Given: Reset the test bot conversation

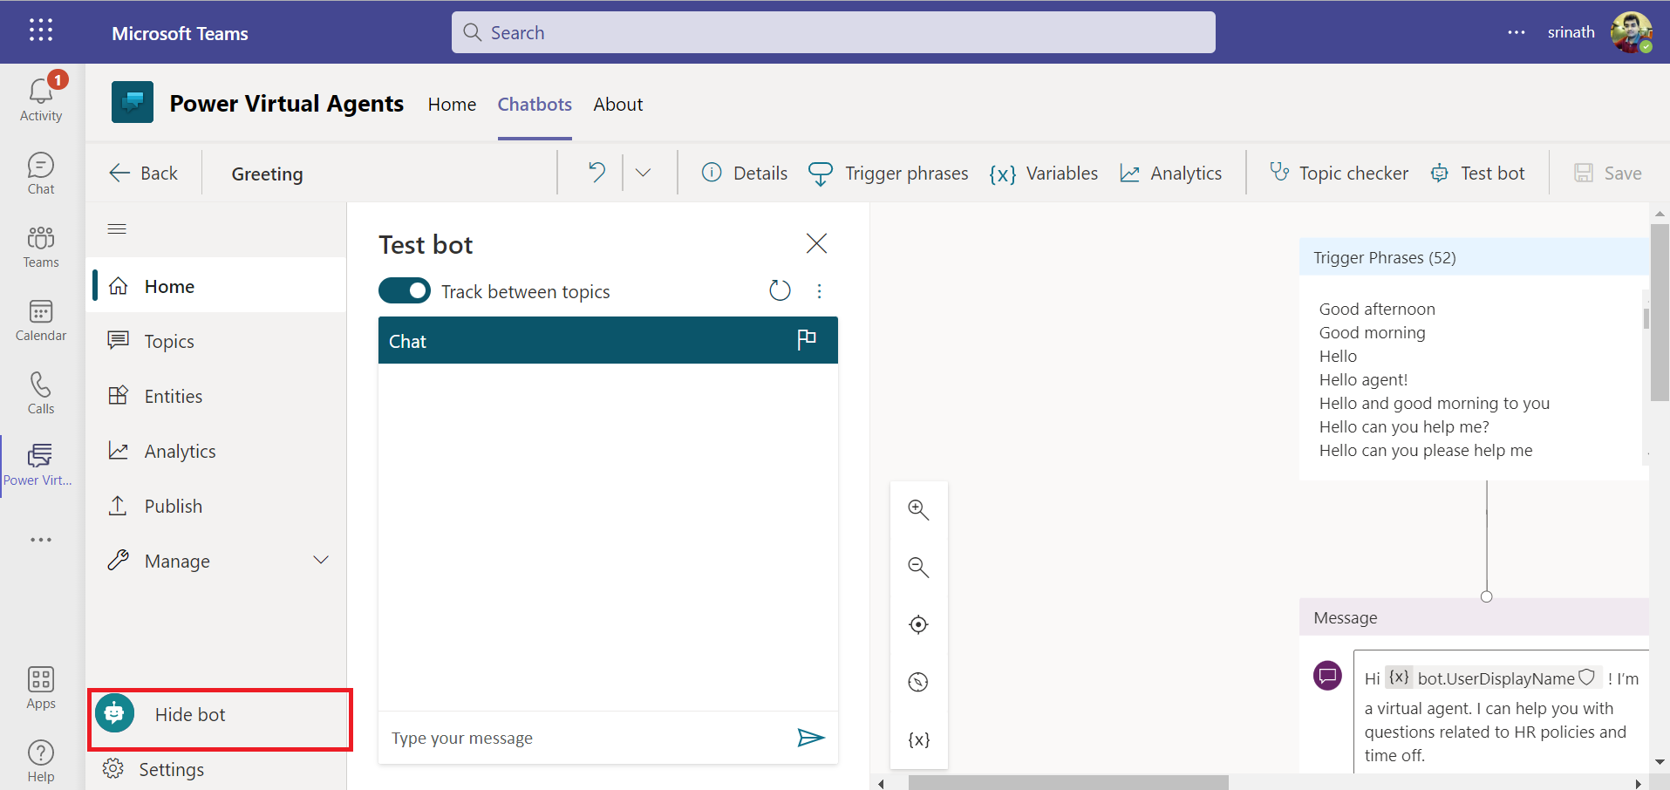Looking at the screenshot, I should pos(780,290).
